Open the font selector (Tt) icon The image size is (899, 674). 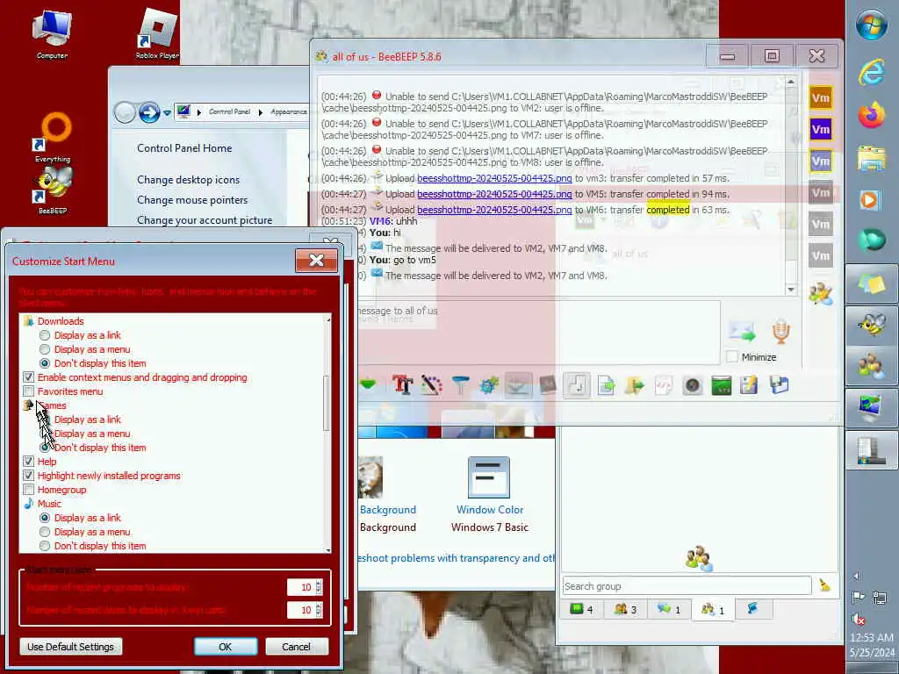pos(402,385)
